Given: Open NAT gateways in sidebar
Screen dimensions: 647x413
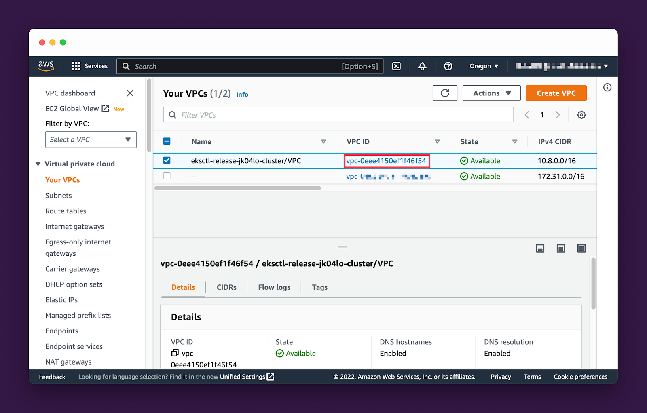Looking at the screenshot, I should (68, 362).
